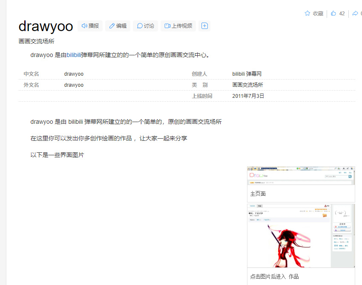The width and height of the screenshot is (362, 285).
Task: Click drawyoo value beside 中文名
Action: pyautogui.click(x=74, y=74)
